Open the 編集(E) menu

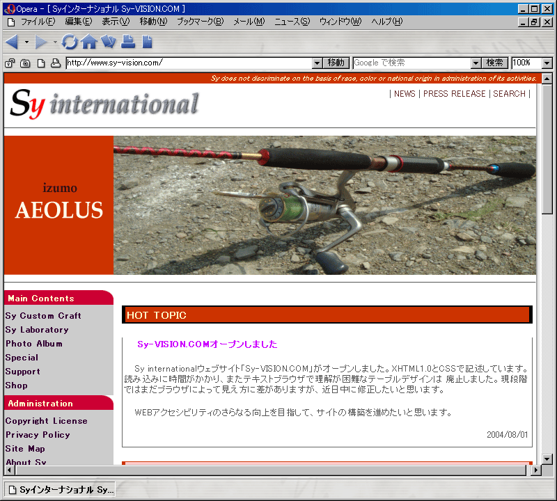[79, 22]
